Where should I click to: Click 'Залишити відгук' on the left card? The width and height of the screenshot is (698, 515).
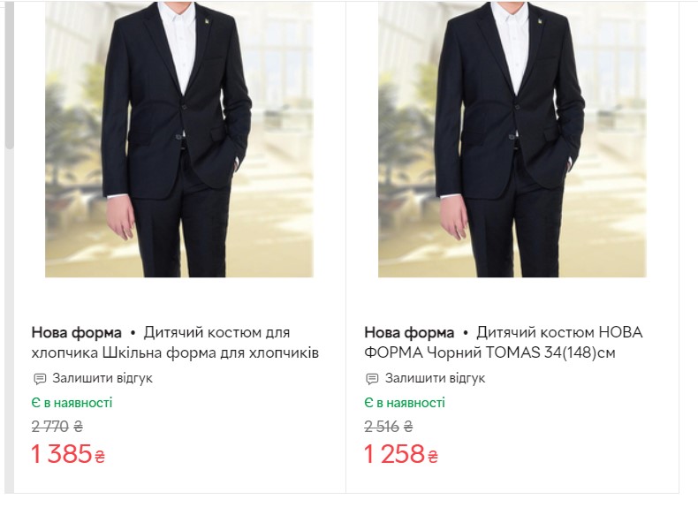[x=102, y=379]
